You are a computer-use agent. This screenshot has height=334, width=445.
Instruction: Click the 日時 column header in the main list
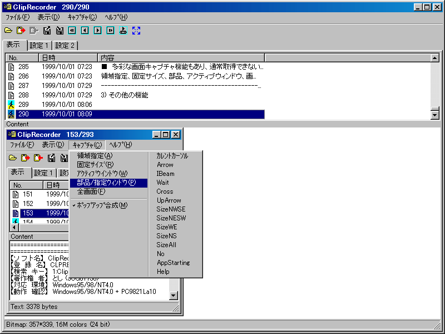point(68,58)
